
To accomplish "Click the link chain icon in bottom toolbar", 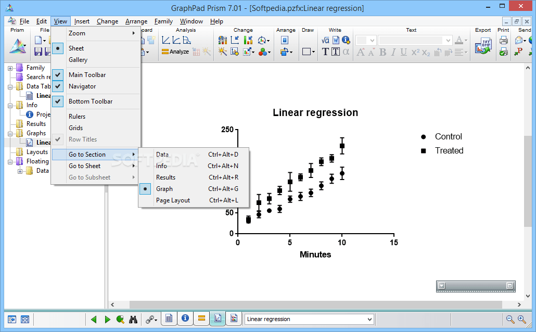I will (x=151, y=320).
